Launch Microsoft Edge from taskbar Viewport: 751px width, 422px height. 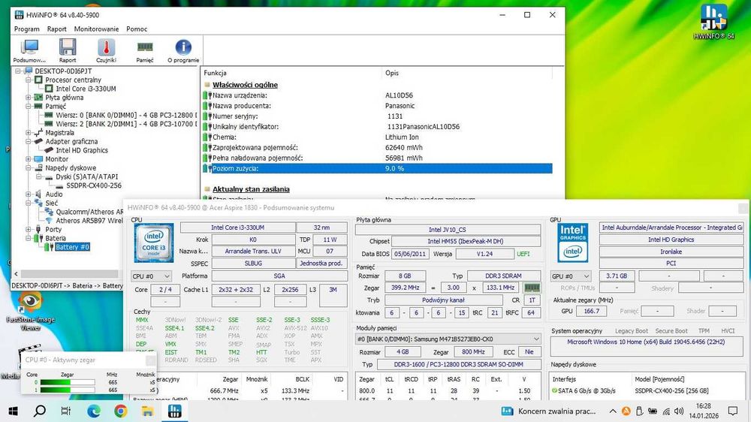(x=94, y=411)
